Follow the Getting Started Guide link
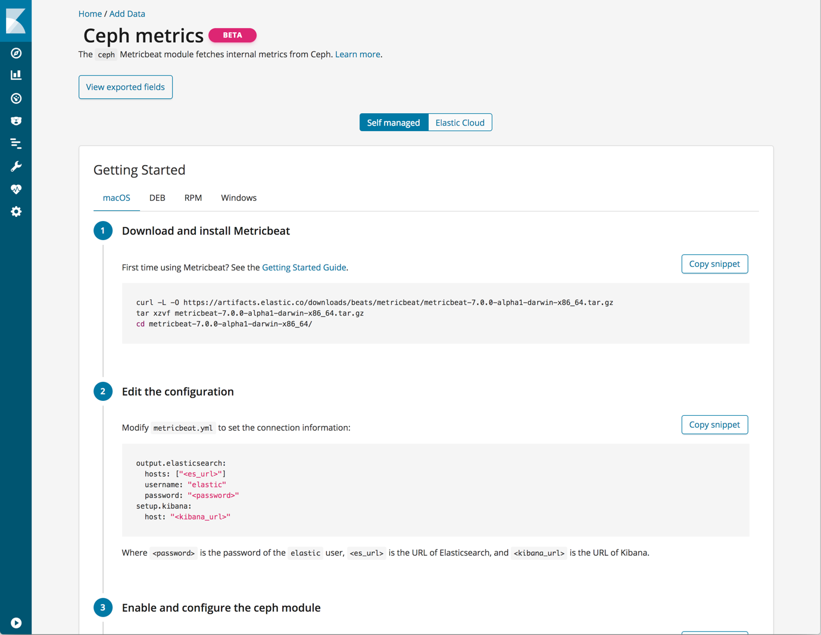Screen dimensions: 821x635 (304, 267)
